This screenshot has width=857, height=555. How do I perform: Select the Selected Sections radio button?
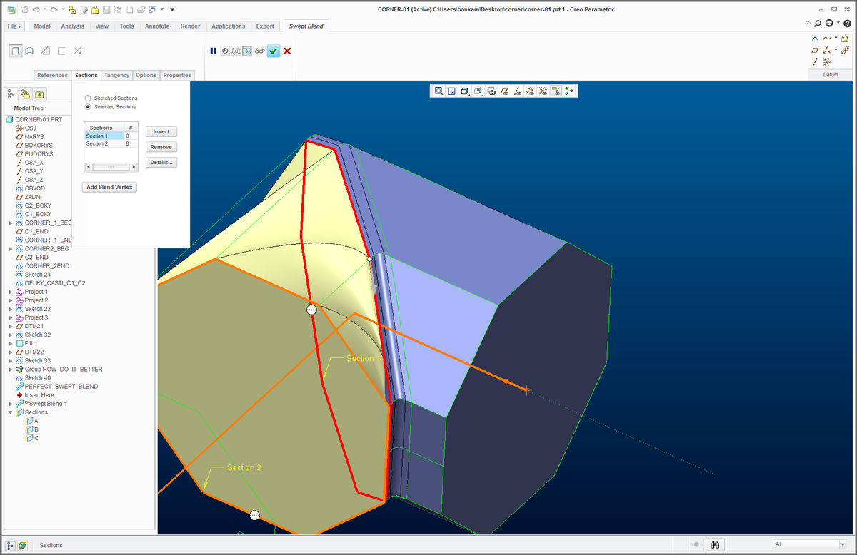coord(88,107)
